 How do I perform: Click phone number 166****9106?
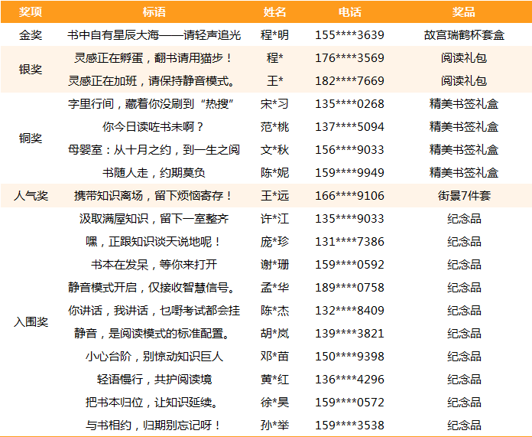(x=349, y=196)
